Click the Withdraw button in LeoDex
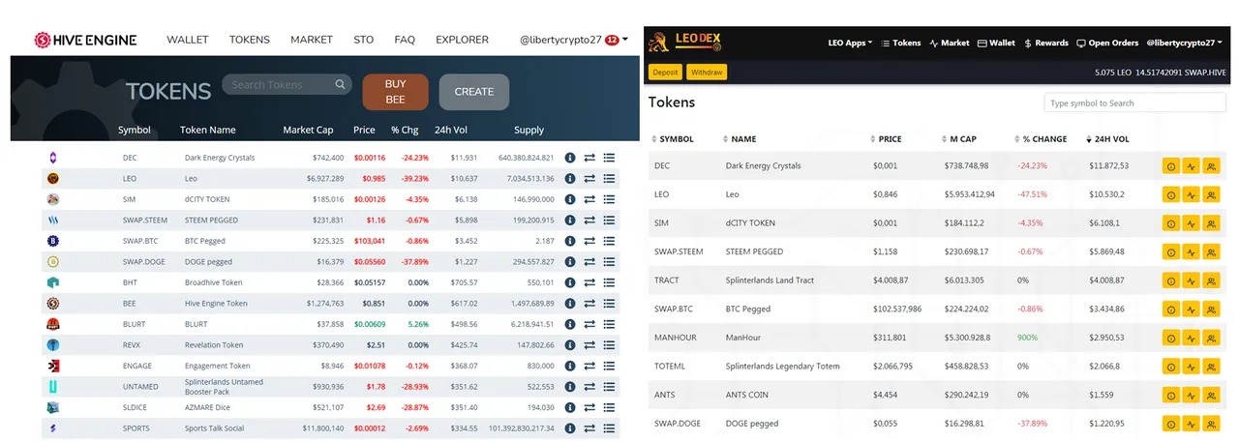The image size is (1239, 442). 707,73
